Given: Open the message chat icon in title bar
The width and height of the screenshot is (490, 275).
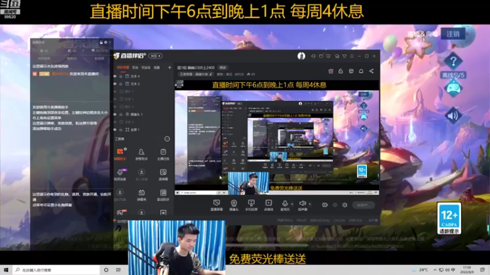Looking at the screenshot, I should click(328, 56).
